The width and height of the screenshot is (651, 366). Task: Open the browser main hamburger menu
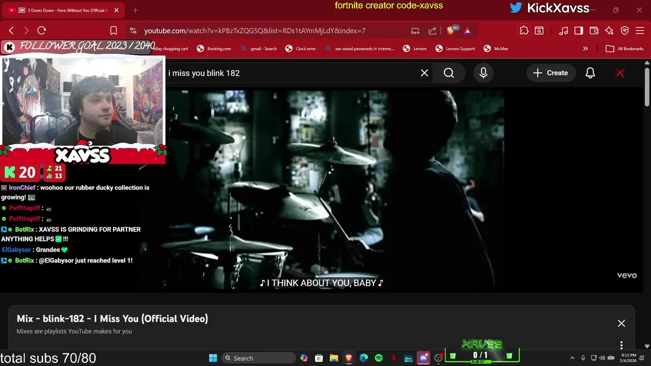(x=640, y=30)
